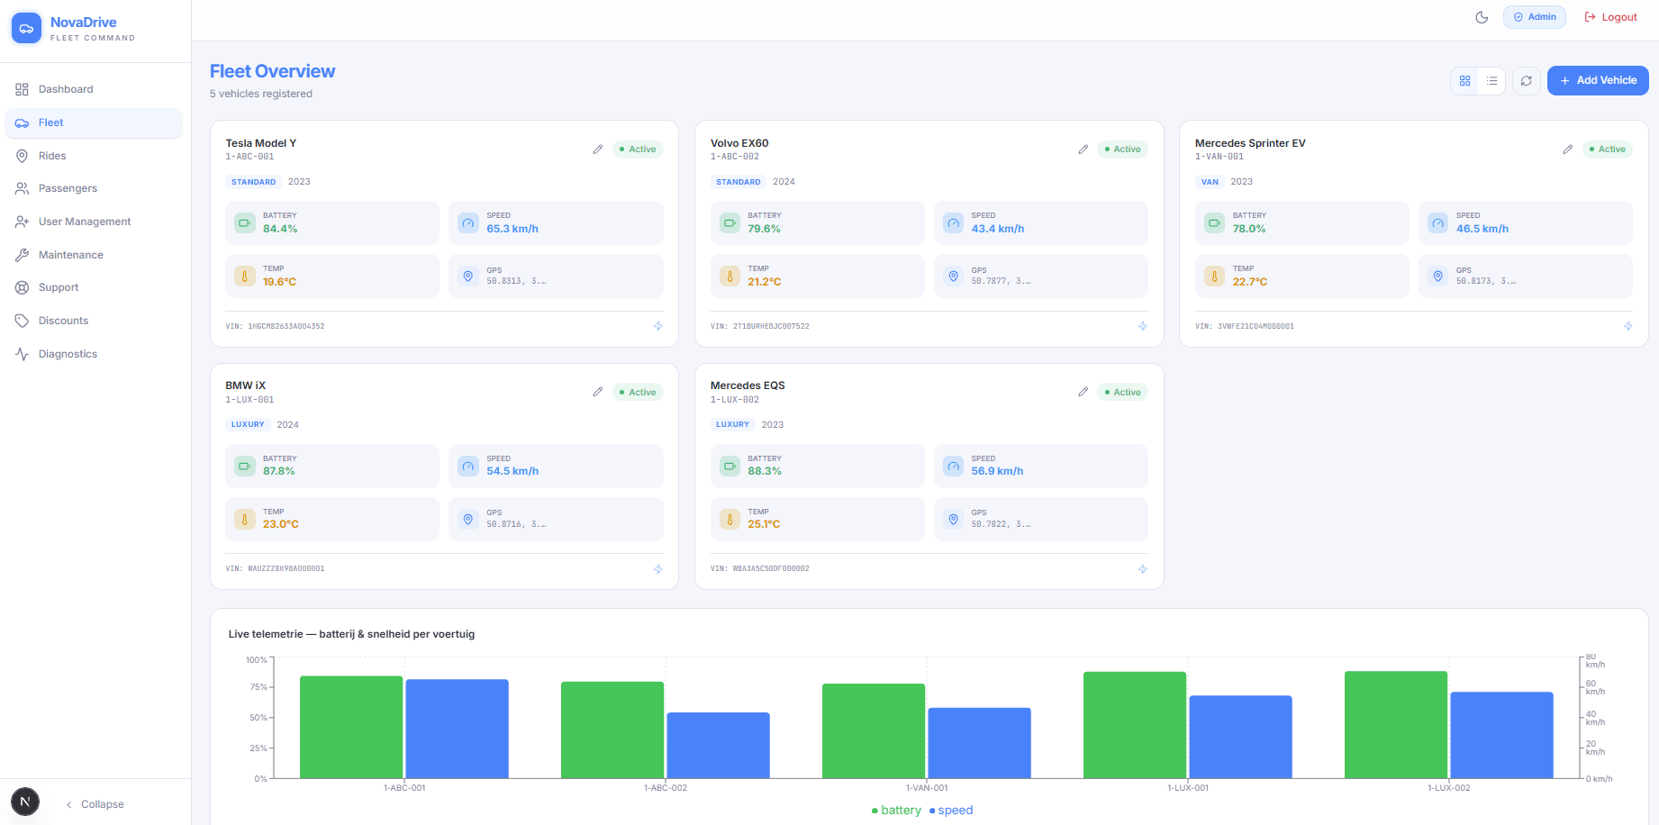Edit the Mercedes EQS vehicle

point(1083,392)
